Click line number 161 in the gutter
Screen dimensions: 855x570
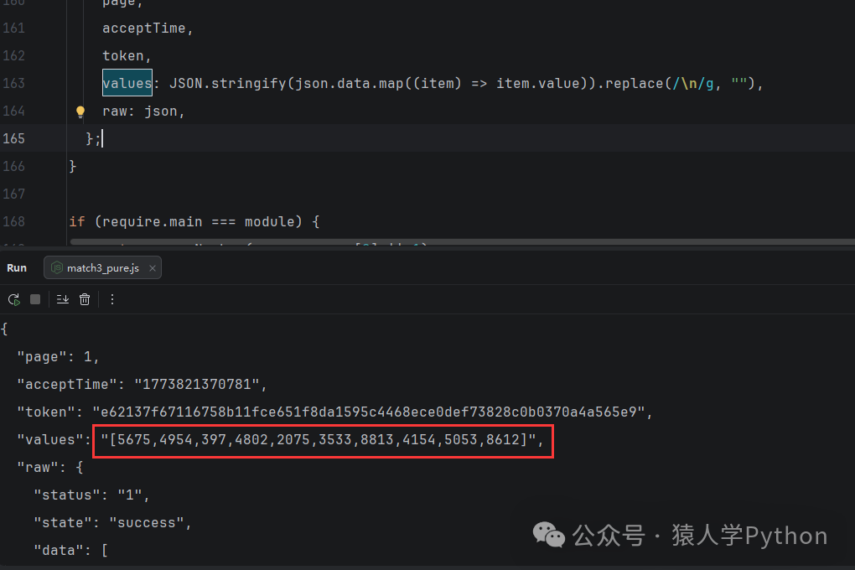point(13,28)
